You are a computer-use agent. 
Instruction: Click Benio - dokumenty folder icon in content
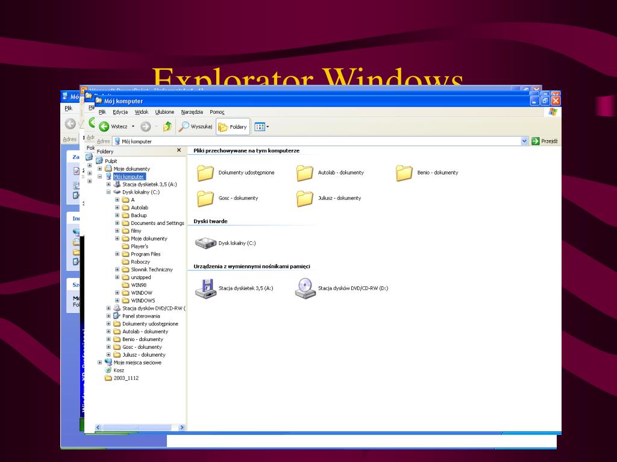(x=404, y=173)
